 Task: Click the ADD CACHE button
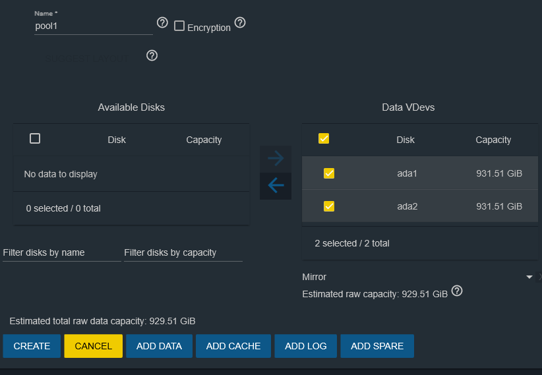tap(233, 346)
